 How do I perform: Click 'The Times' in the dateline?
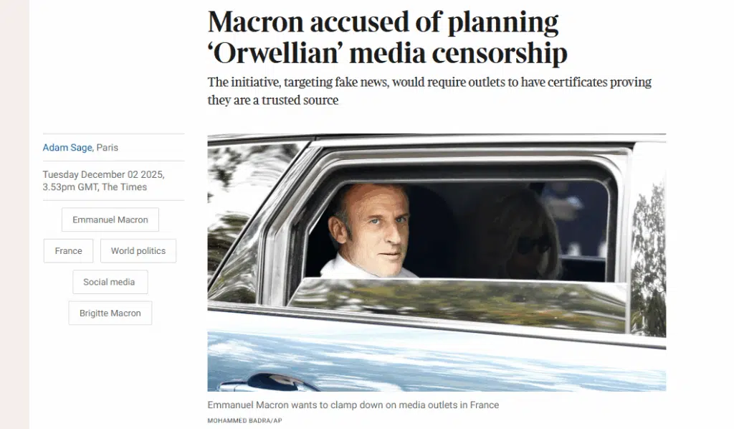point(125,187)
